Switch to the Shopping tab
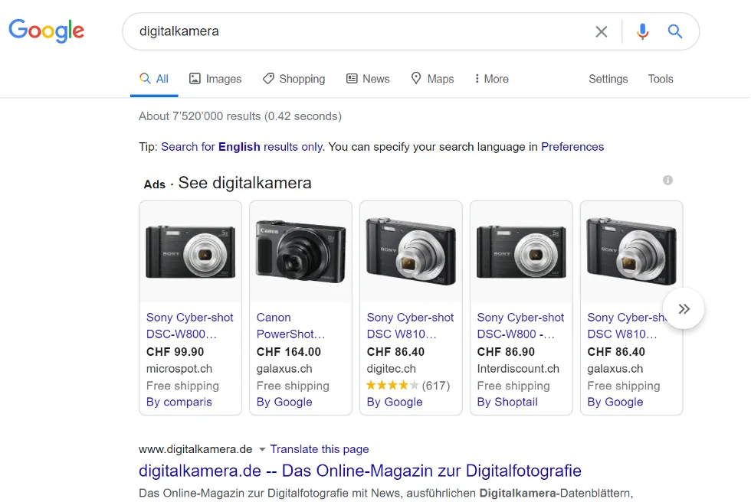751x502 pixels. [x=294, y=79]
